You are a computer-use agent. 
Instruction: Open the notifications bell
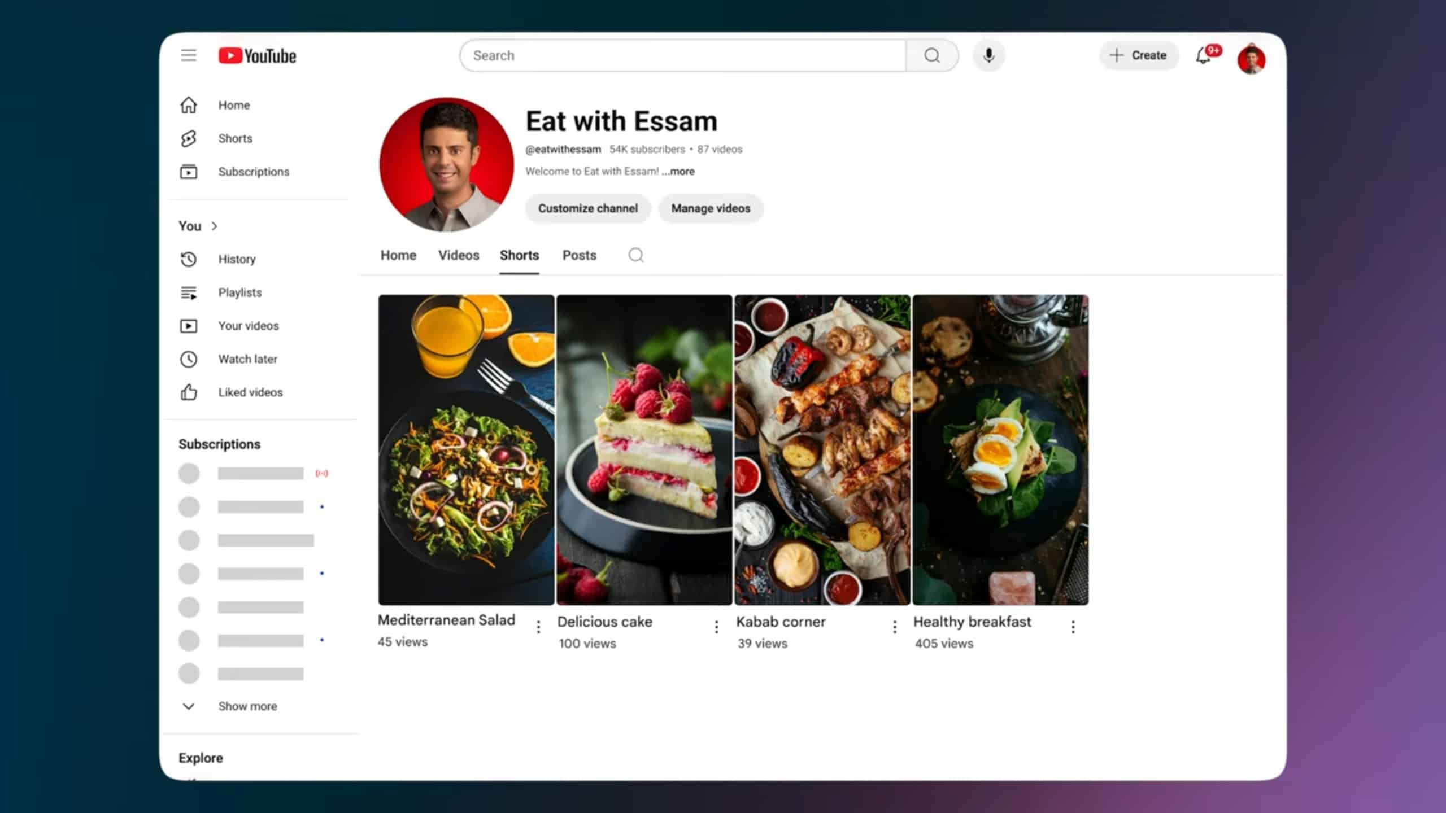(x=1203, y=56)
